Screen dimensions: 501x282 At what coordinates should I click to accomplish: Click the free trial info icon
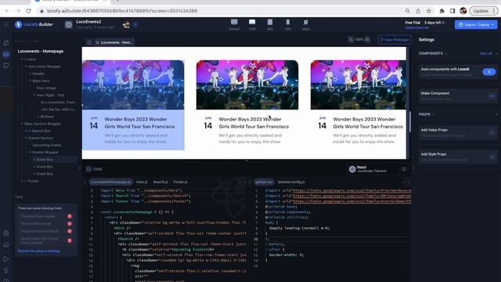point(443,23)
